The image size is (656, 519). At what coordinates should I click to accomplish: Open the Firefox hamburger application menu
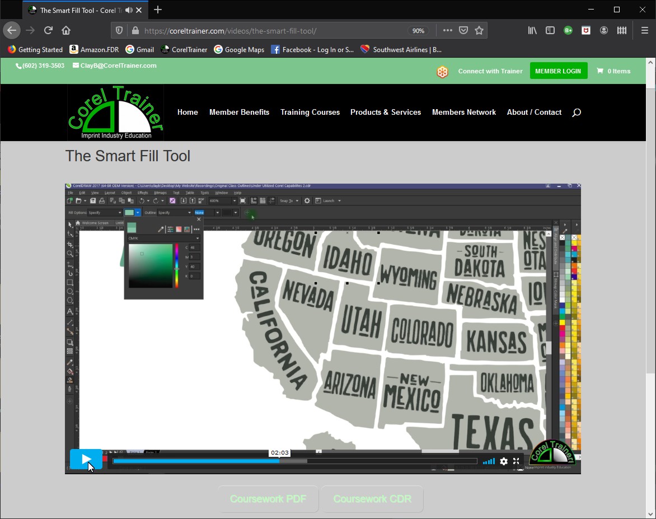pos(645,31)
